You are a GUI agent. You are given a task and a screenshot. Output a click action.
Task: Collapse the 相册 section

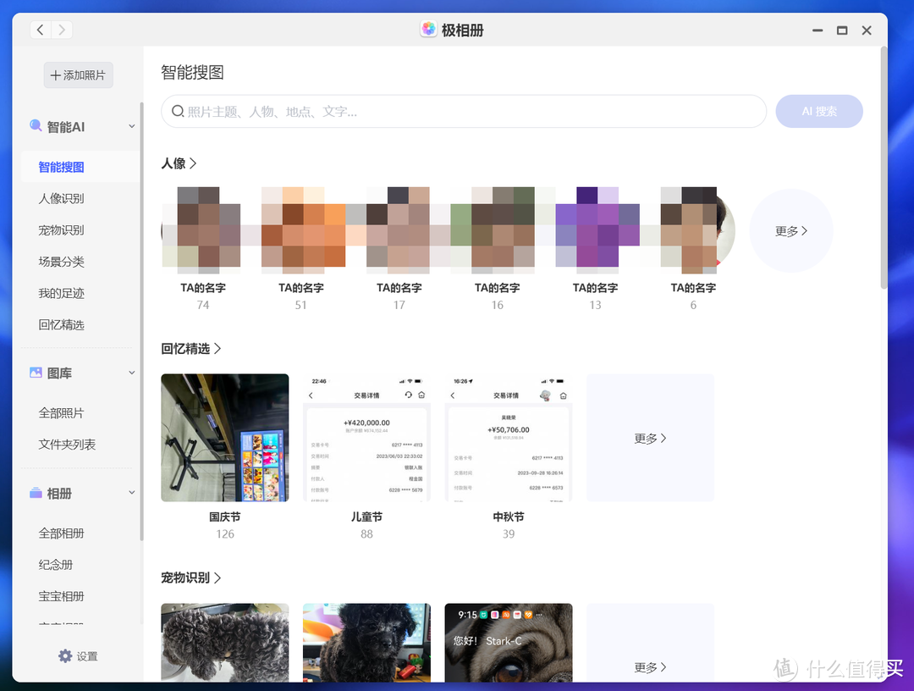132,494
